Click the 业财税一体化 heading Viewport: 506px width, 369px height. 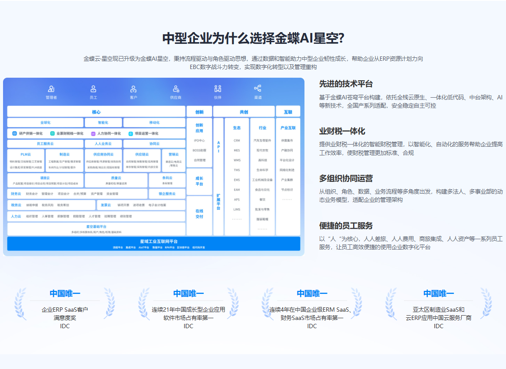point(342,131)
